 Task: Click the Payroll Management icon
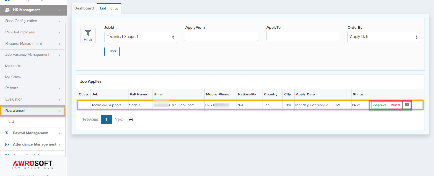tap(7, 133)
